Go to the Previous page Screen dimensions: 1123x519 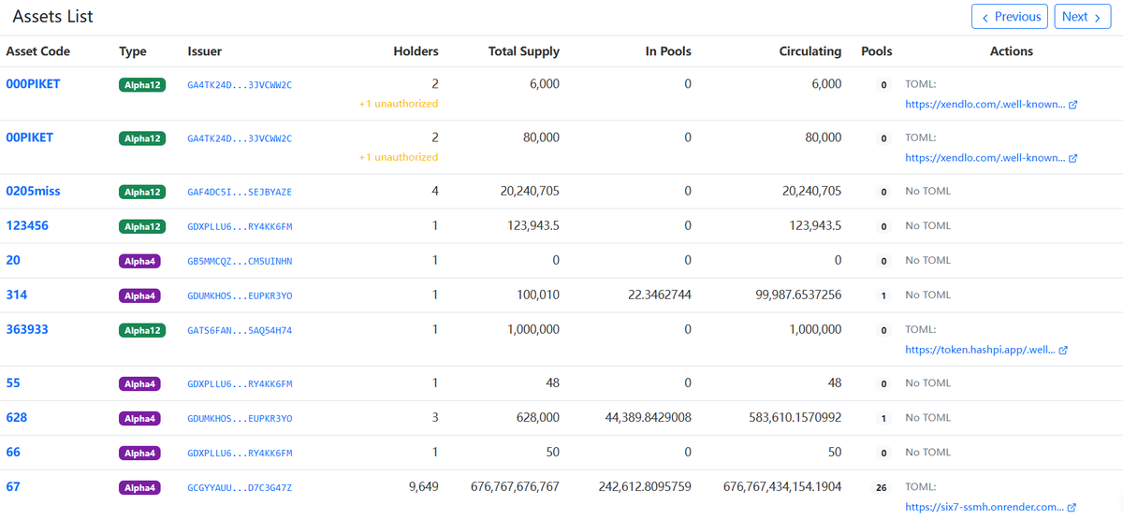click(x=1010, y=17)
